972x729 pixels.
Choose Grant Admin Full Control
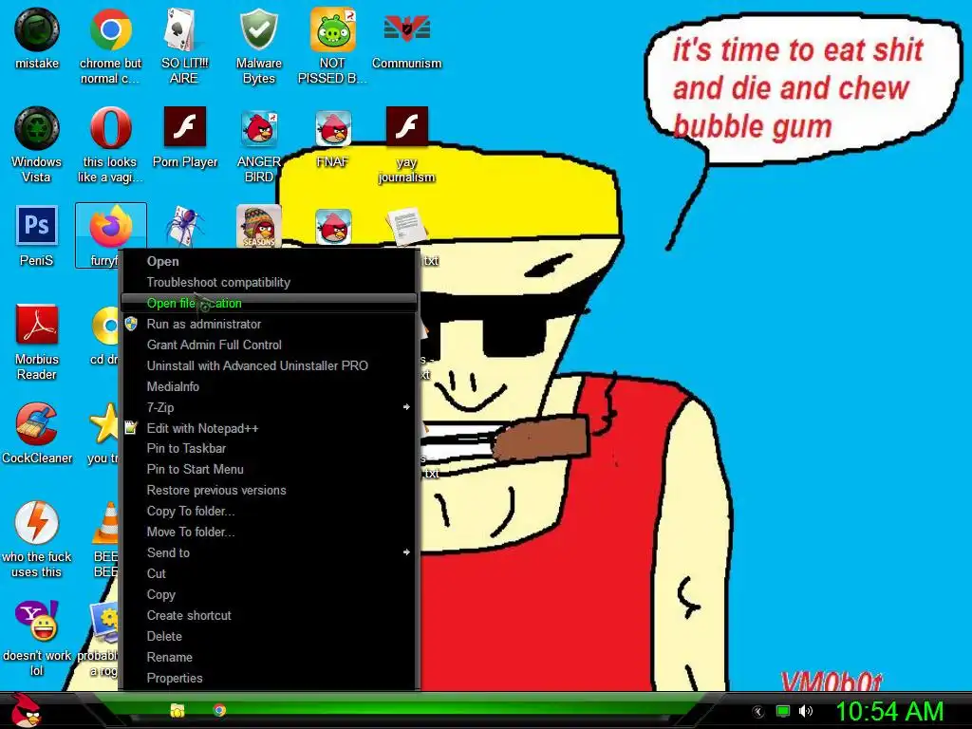pyautogui.click(x=270, y=345)
